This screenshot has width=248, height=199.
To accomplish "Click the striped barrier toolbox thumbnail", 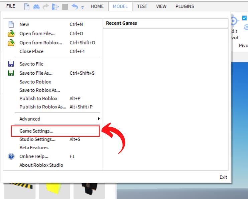I will click(20, 191).
